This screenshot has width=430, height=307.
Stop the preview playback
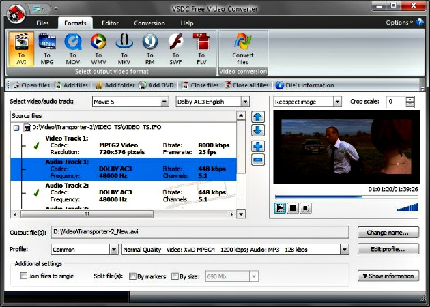pyautogui.click(x=293, y=208)
